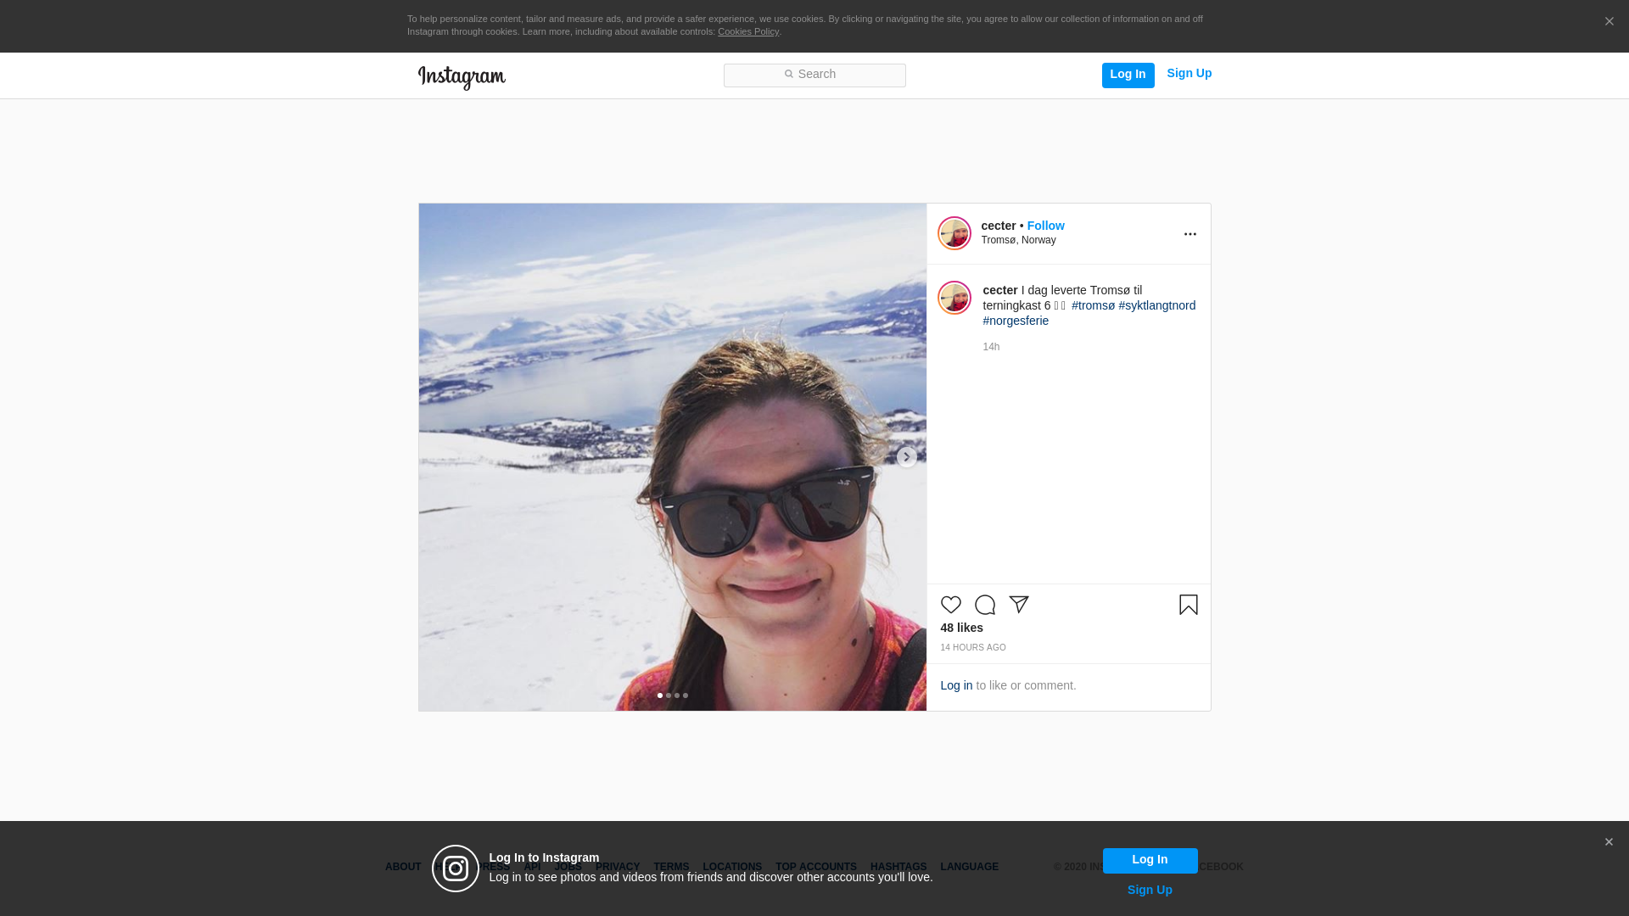
Task: Click the Search input field
Action: click(x=814, y=75)
